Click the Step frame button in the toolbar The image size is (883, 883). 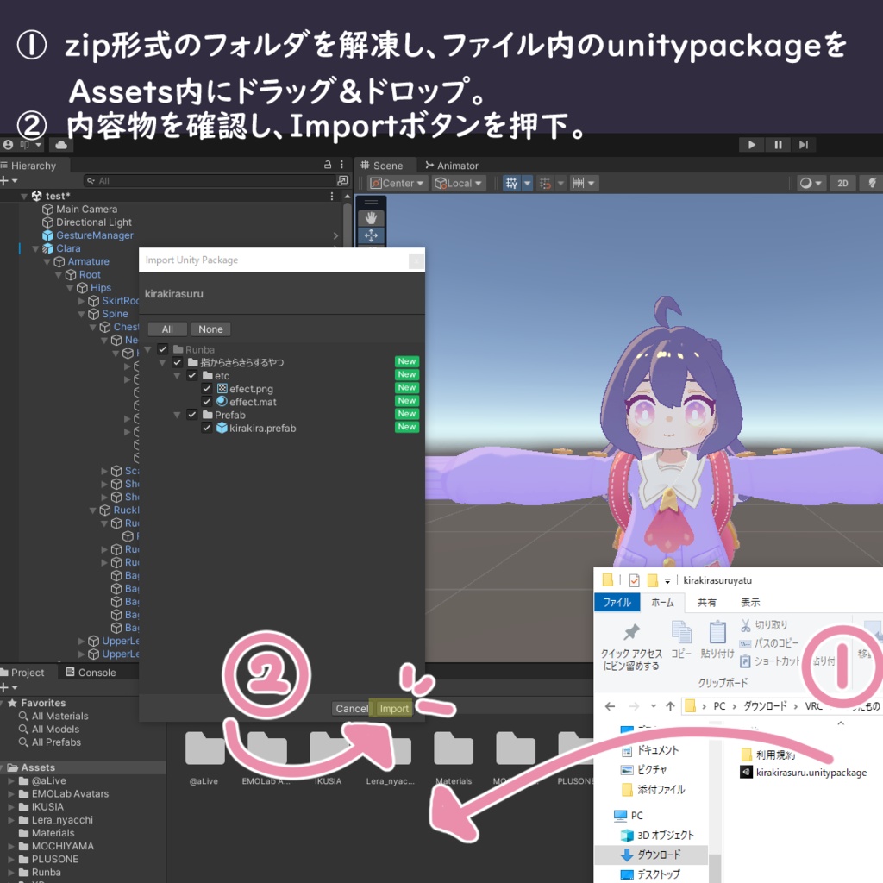(x=804, y=144)
